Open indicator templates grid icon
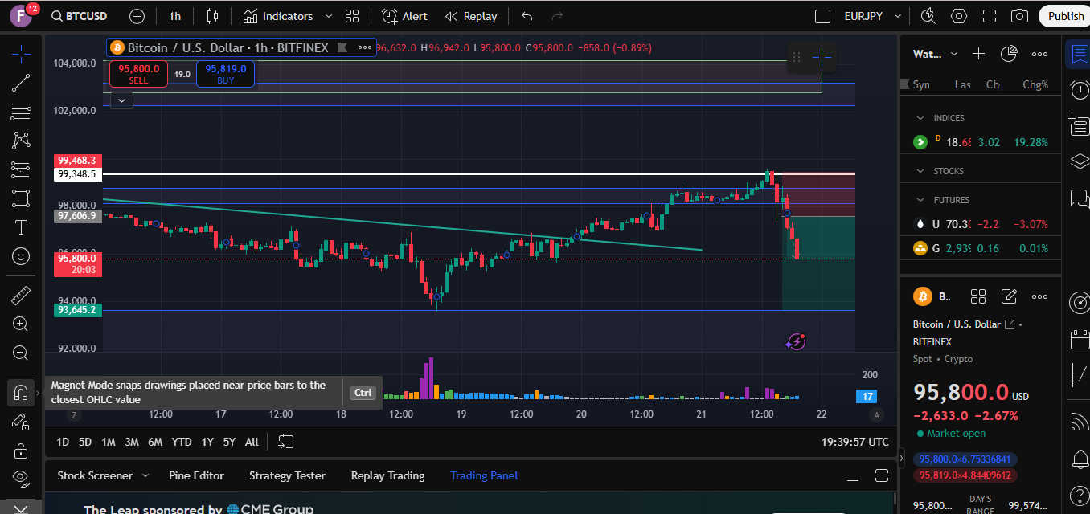Screen dimensions: 1090x514 click(x=352, y=16)
